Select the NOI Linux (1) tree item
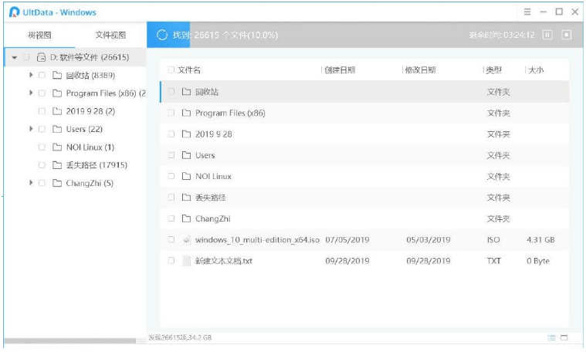 (x=90, y=147)
